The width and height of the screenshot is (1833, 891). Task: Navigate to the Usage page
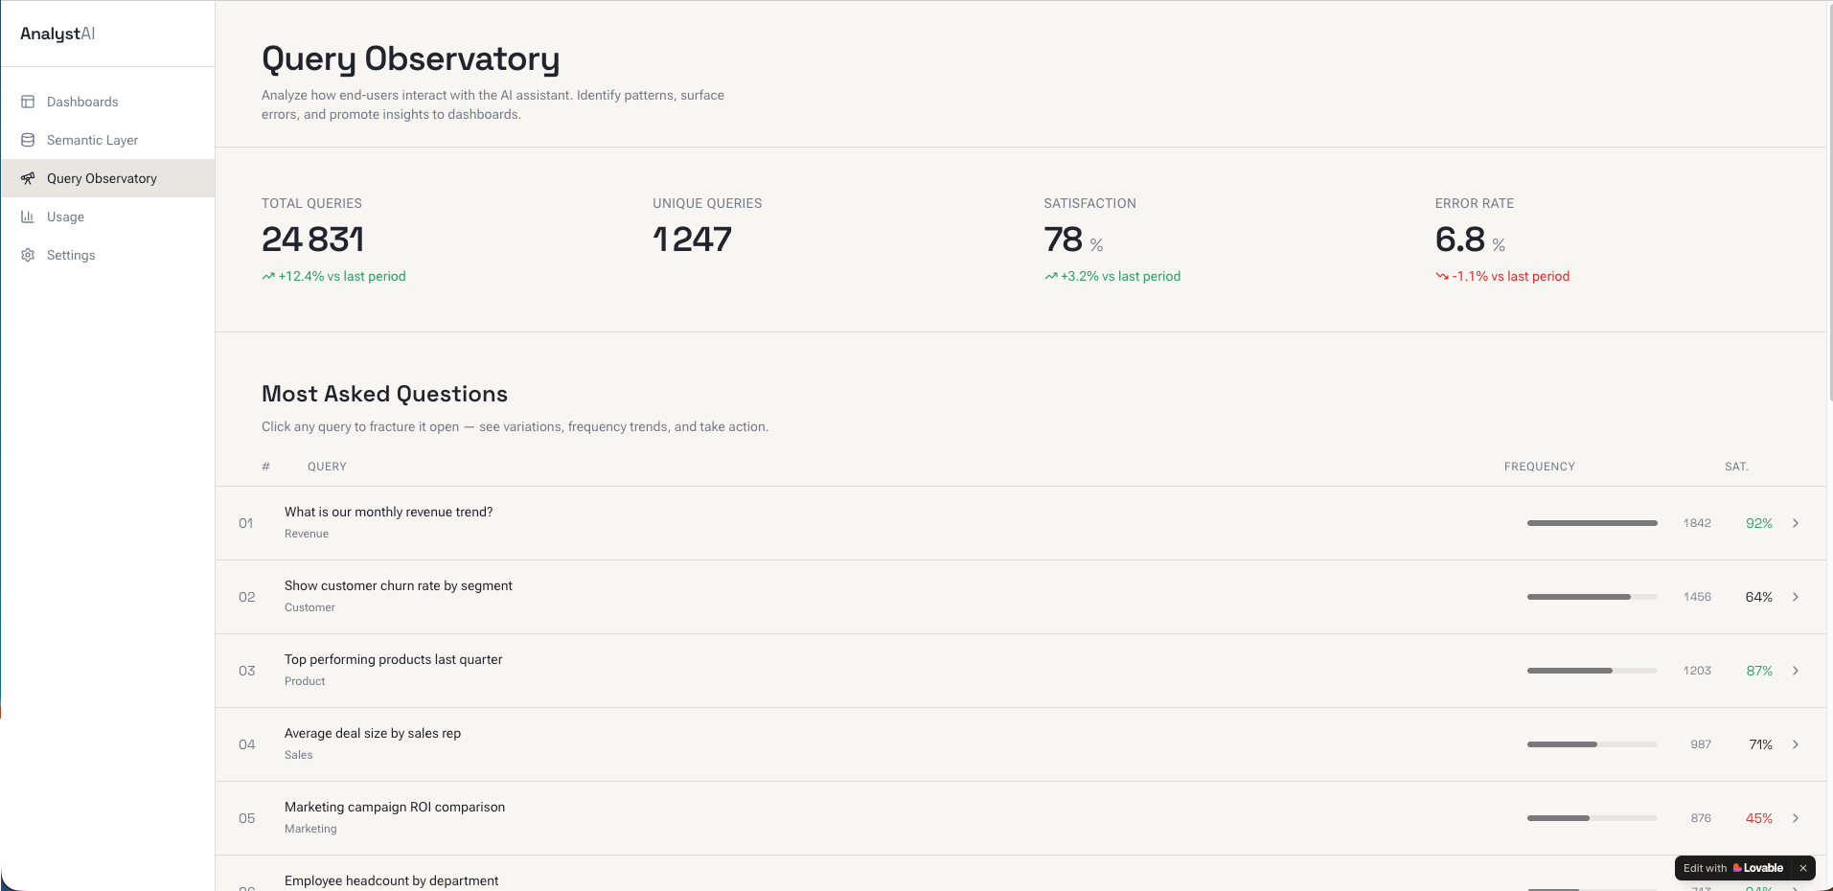coord(66,217)
